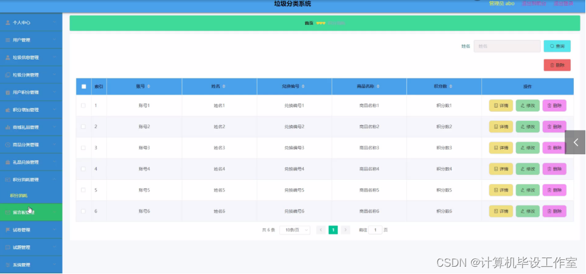The image size is (586, 274).
Task: Tick the checkbox for row 账号1
Action: coord(83,106)
